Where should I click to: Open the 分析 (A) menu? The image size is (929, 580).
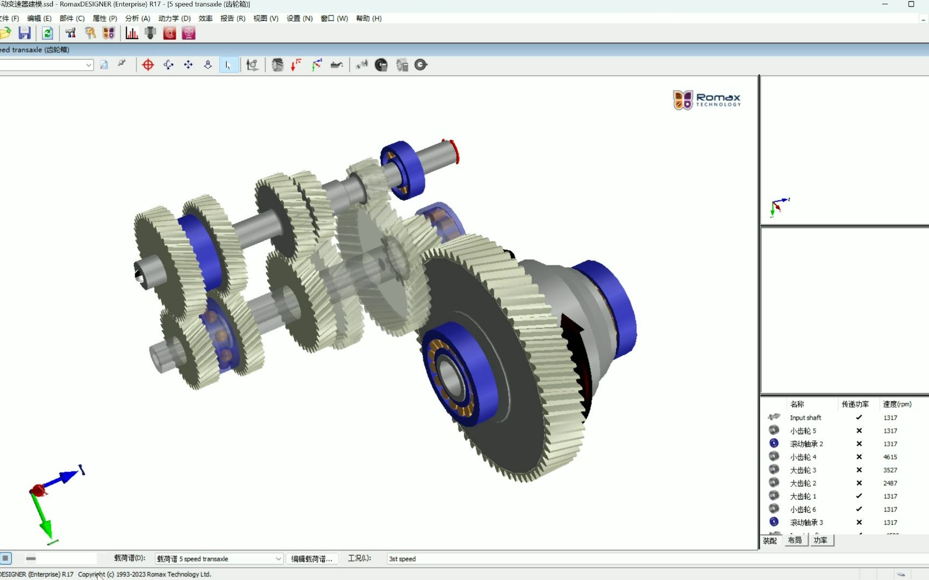[138, 18]
